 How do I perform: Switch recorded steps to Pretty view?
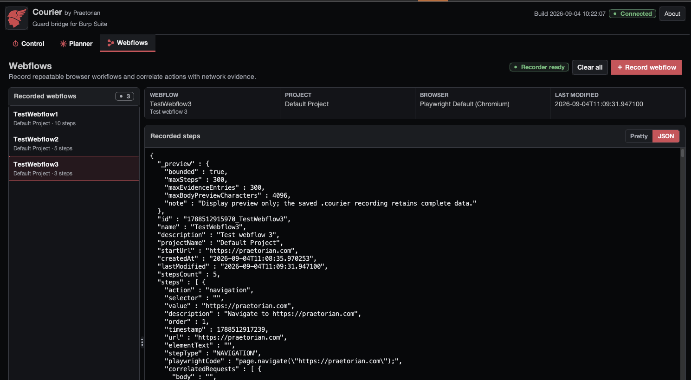tap(639, 136)
